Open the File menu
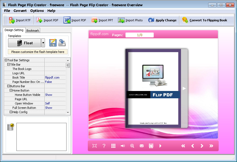237x162 pixels. coord(7,11)
